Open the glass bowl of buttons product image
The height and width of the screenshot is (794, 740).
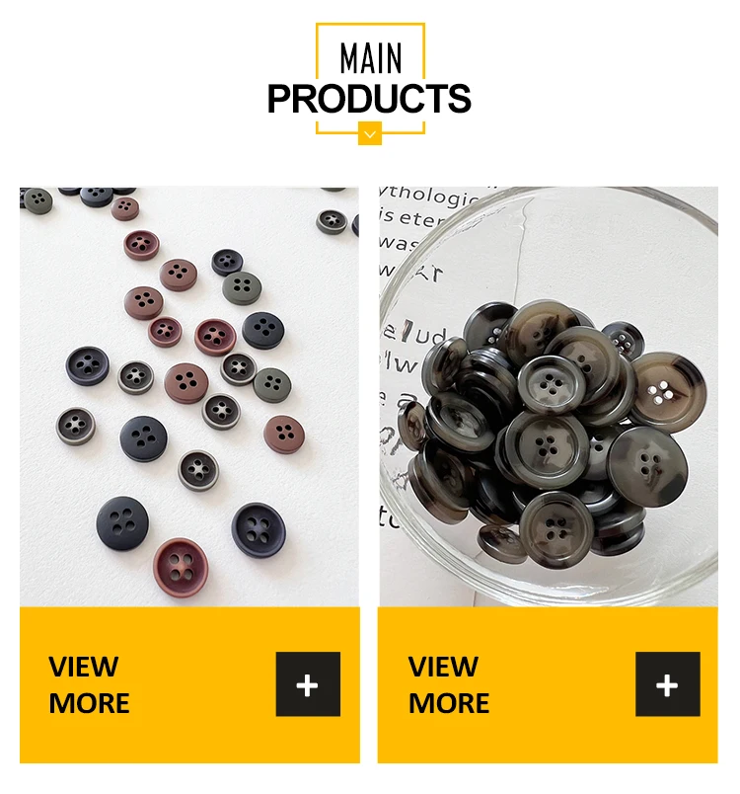click(549, 396)
